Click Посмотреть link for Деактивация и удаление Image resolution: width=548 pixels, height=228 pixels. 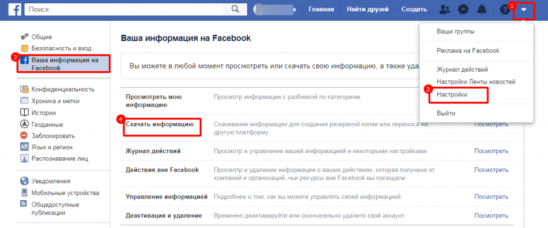point(491,215)
